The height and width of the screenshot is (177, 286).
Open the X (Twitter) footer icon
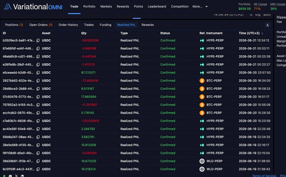click(x=16, y=176)
